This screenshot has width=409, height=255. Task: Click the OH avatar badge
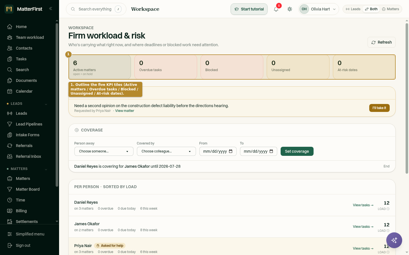pos(304,9)
